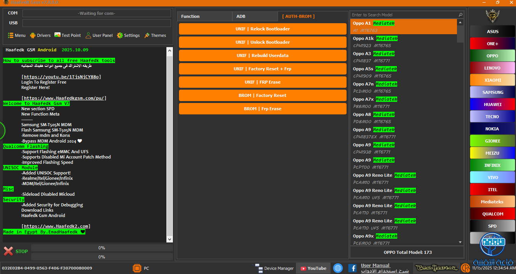Open the User Panel
Screen dimensions: 516x274
(x=88, y=35)
